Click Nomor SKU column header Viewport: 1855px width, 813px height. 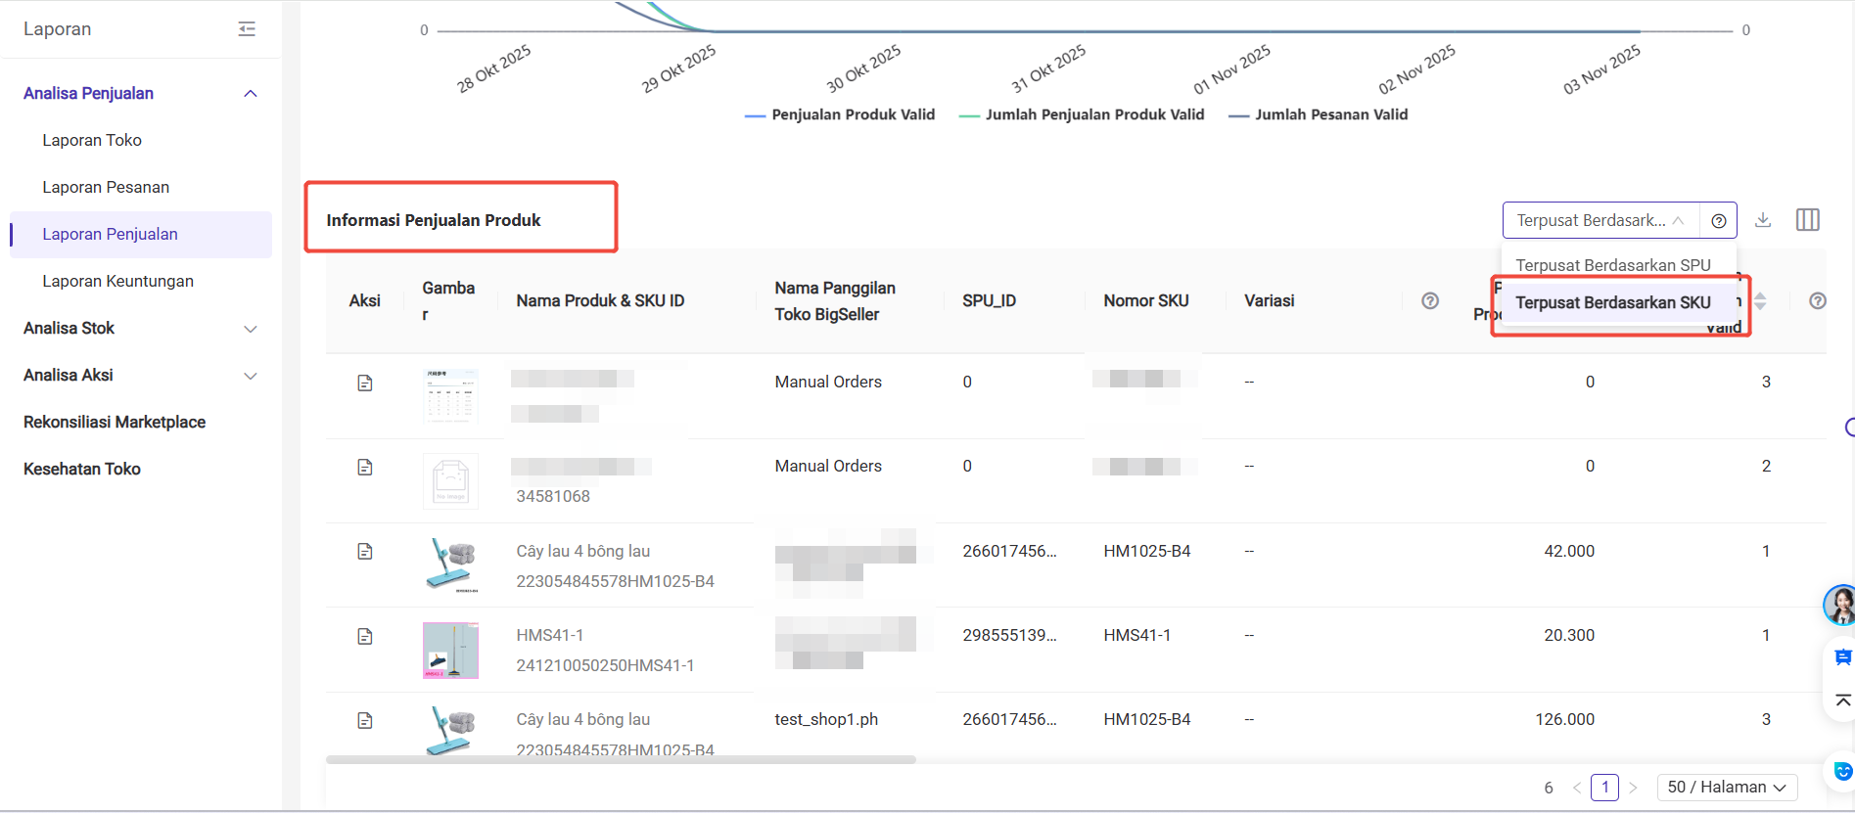[1146, 301]
